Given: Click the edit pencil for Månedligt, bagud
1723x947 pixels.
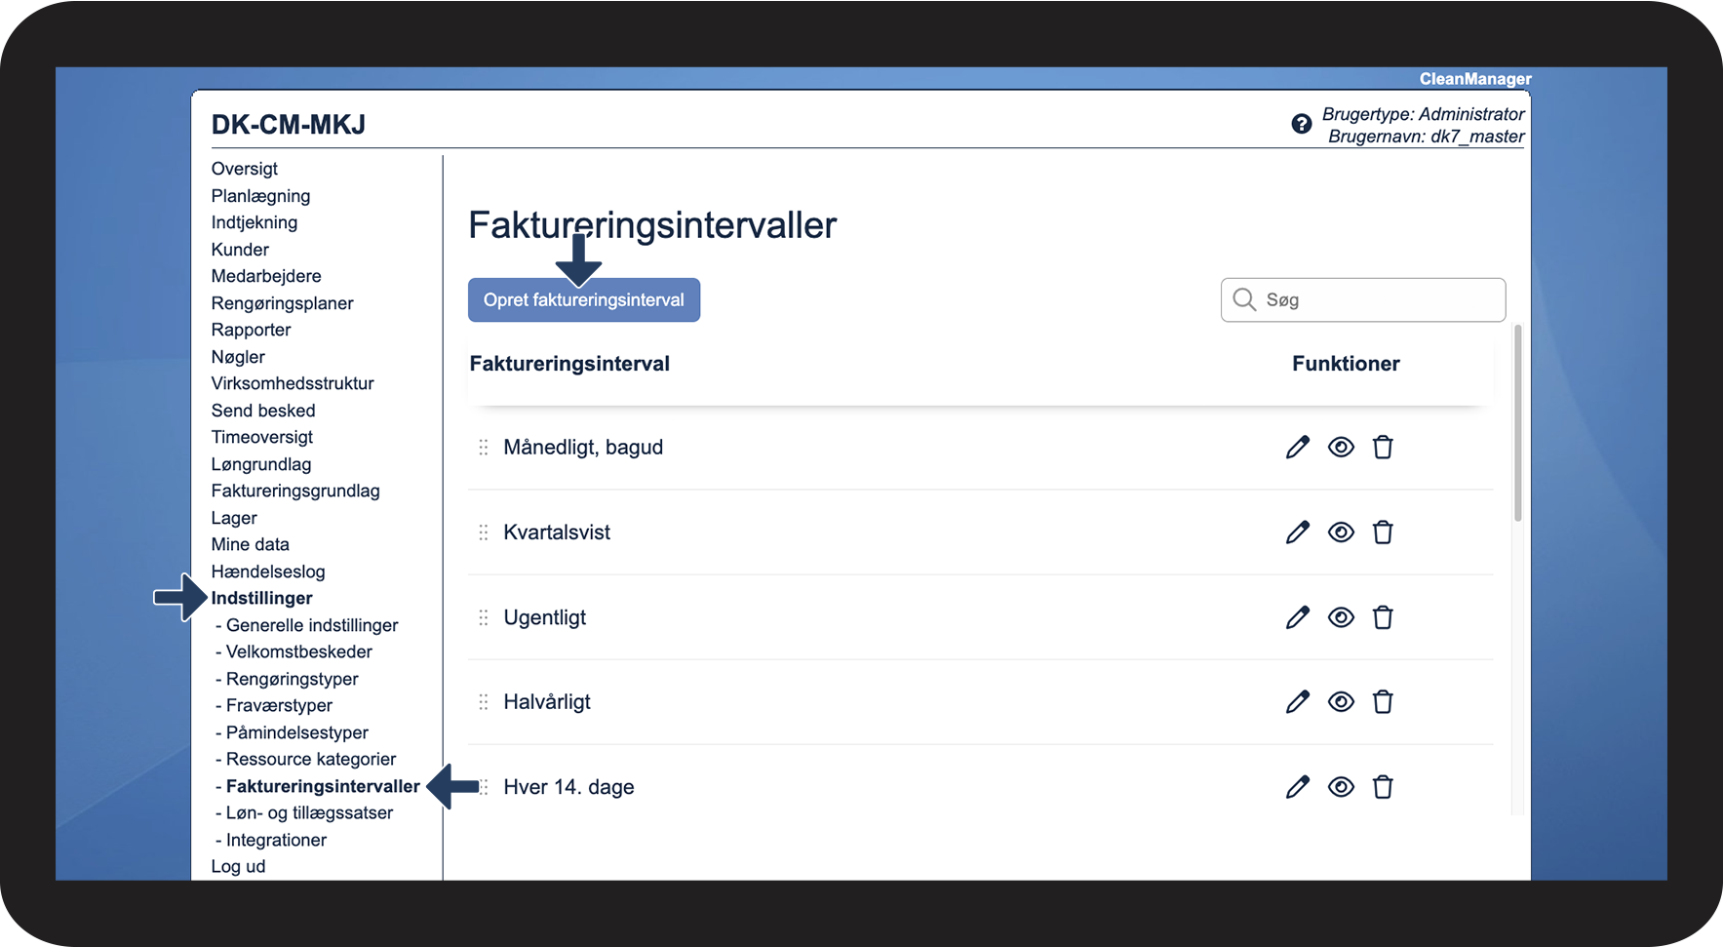Looking at the screenshot, I should tap(1297, 448).
